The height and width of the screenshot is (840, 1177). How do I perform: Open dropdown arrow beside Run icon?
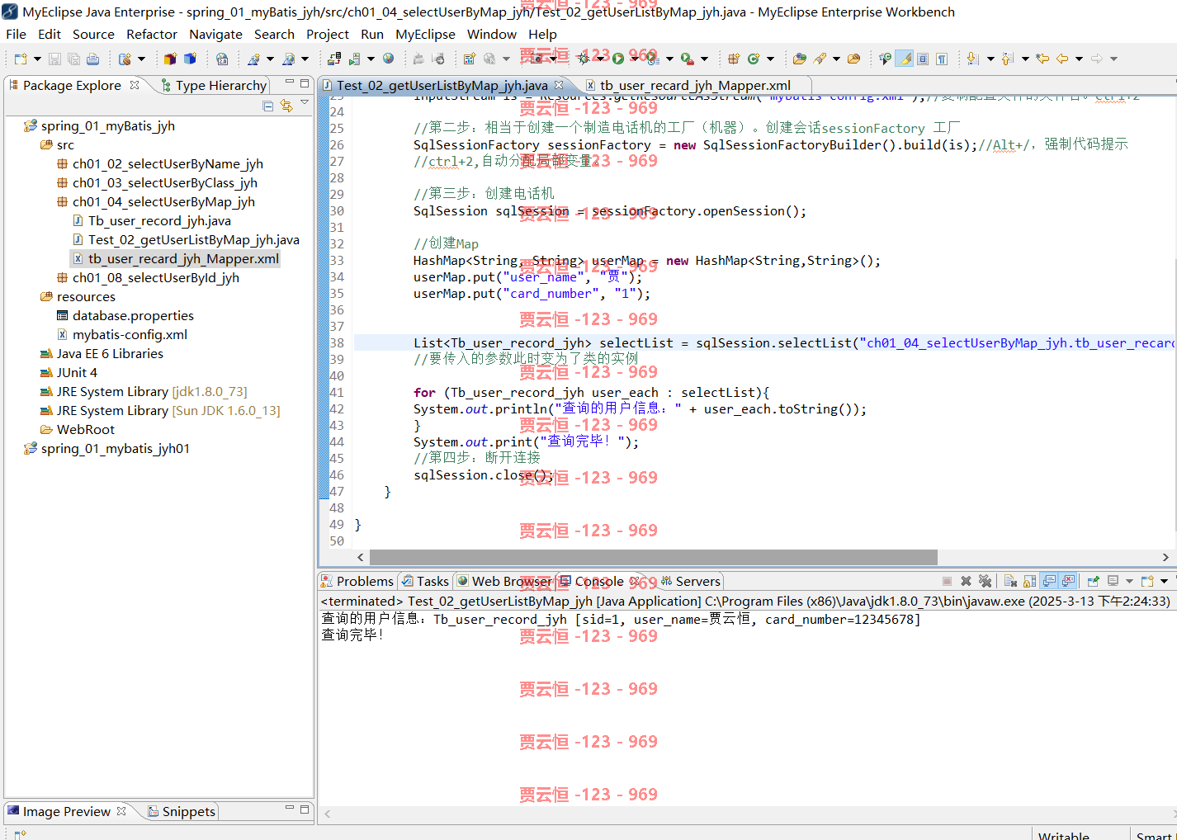pos(635,59)
